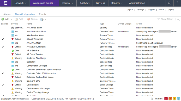
Task: Open the Analytics menu
Action: click(x=85, y=3)
